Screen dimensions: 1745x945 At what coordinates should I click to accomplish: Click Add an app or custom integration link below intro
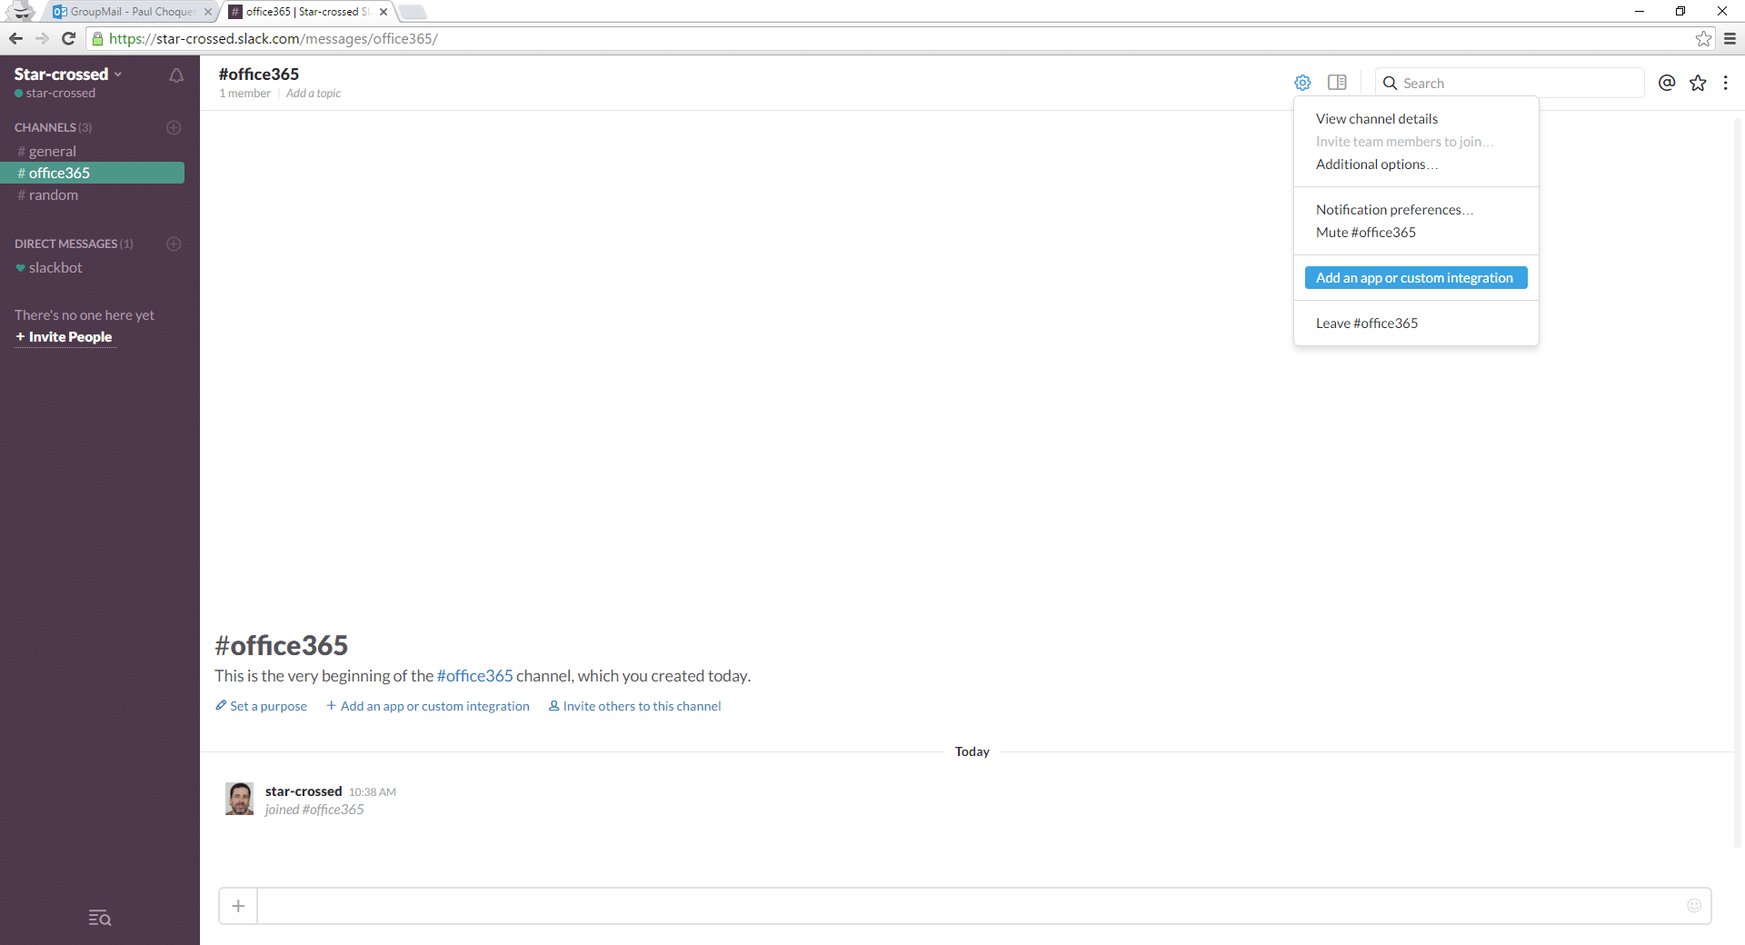tap(428, 706)
